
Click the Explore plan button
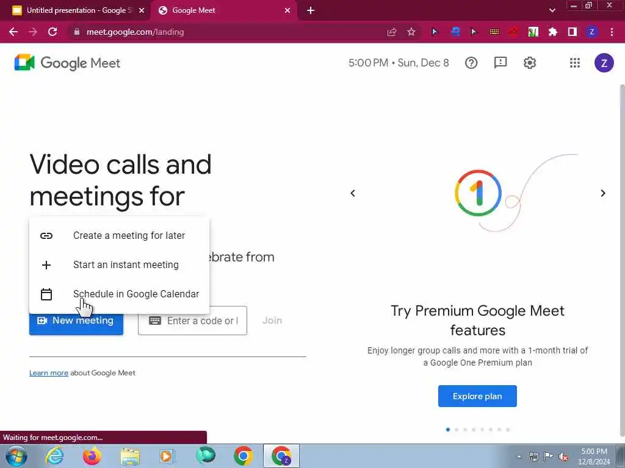pyautogui.click(x=477, y=396)
